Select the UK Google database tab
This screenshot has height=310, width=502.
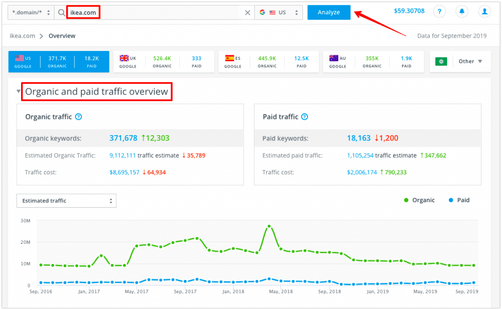click(164, 62)
